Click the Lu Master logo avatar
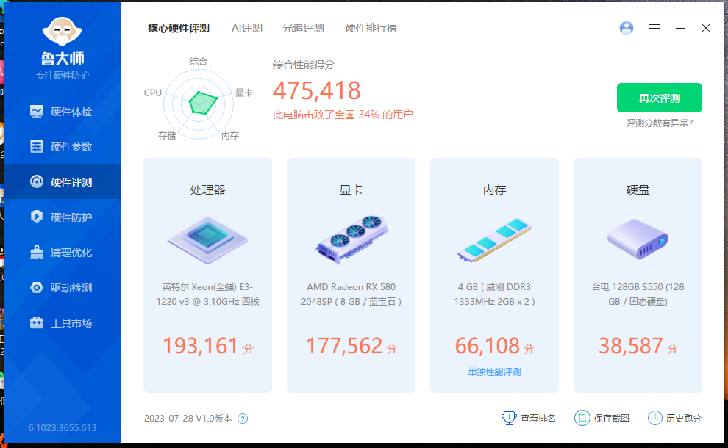Screen dimensions: 728x448 (x=63, y=31)
